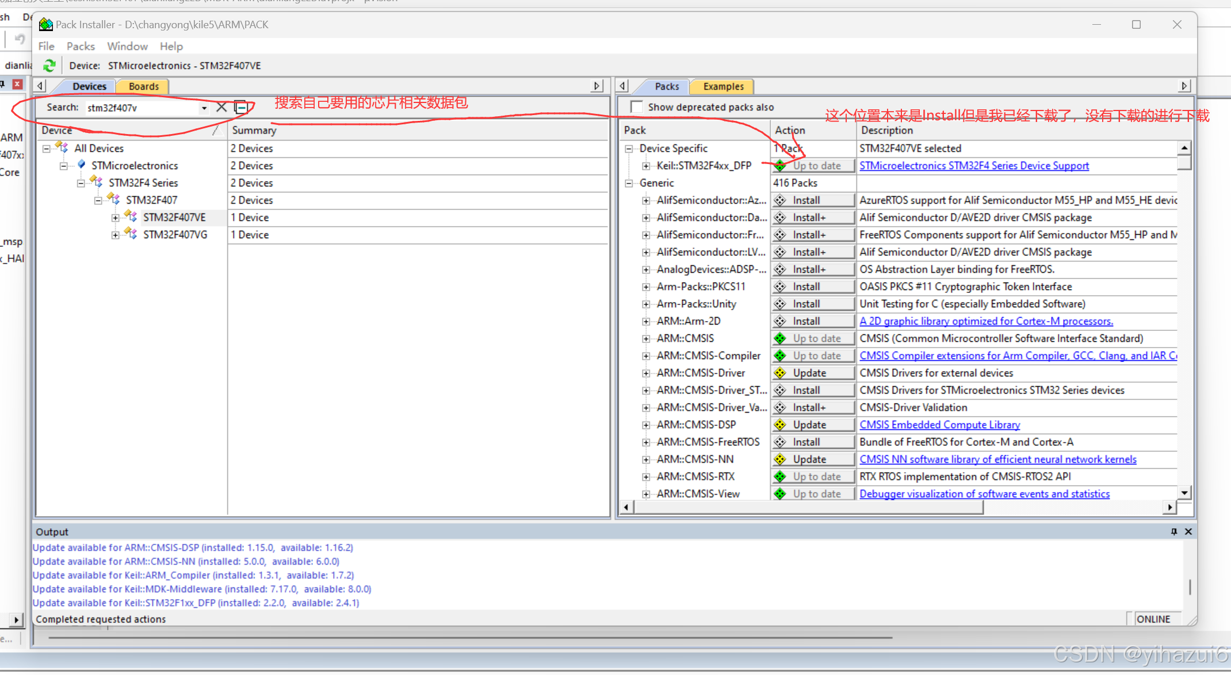1231x675 pixels.
Task: Install the ARM::CMSIS-FreeRTOS pack
Action: click(813, 442)
